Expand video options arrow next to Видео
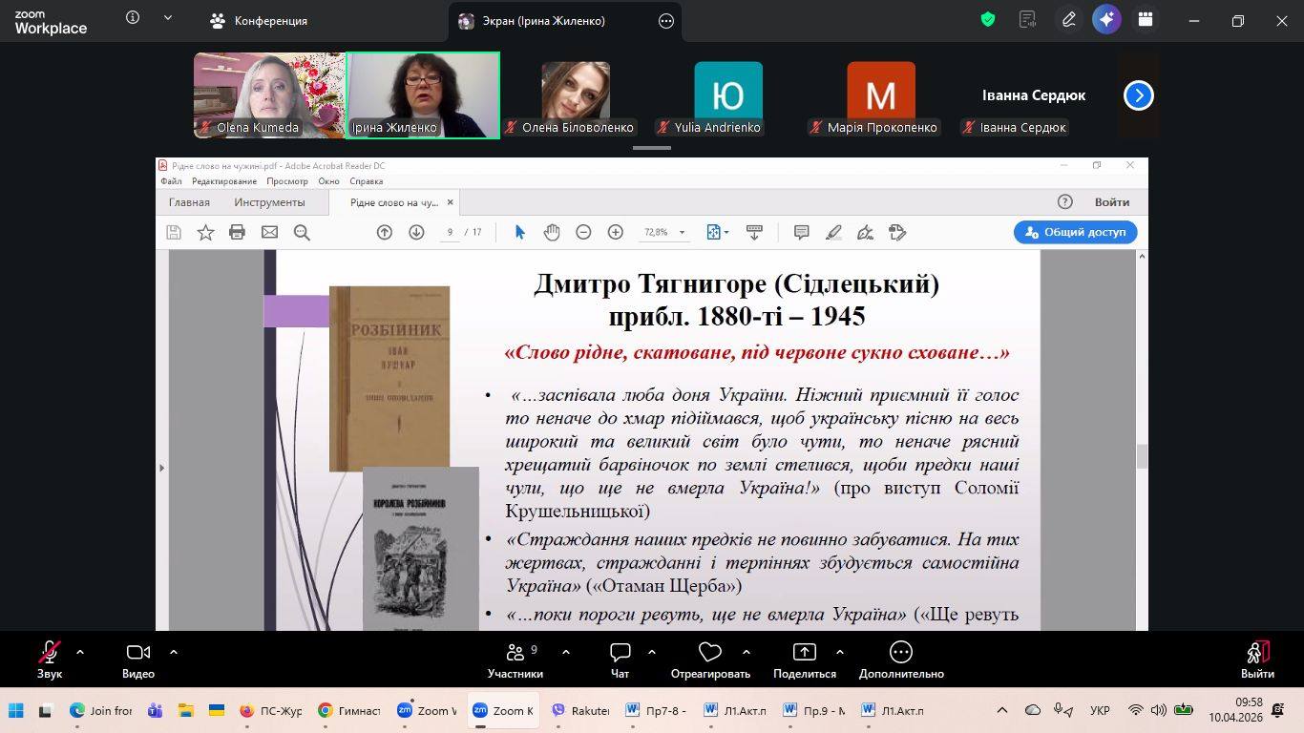 [x=174, y=652]
